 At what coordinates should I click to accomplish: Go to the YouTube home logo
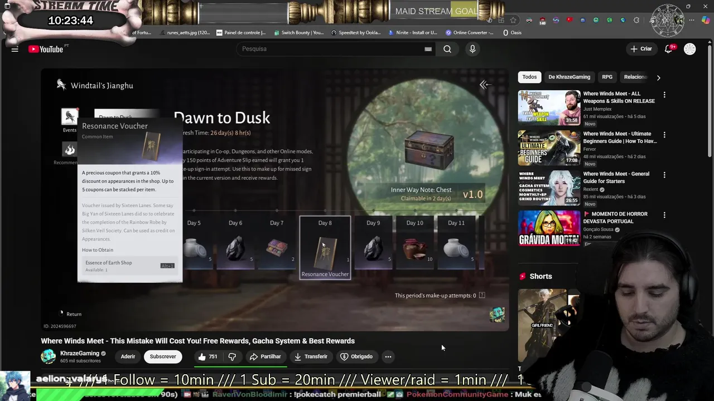click(x=46, y=49)
